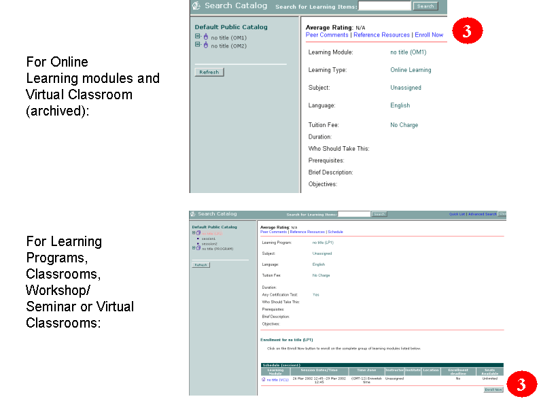Focus the top Search for Learning Items field
Image resolution: width=539 pixels, height=401 pixels.
385,6
